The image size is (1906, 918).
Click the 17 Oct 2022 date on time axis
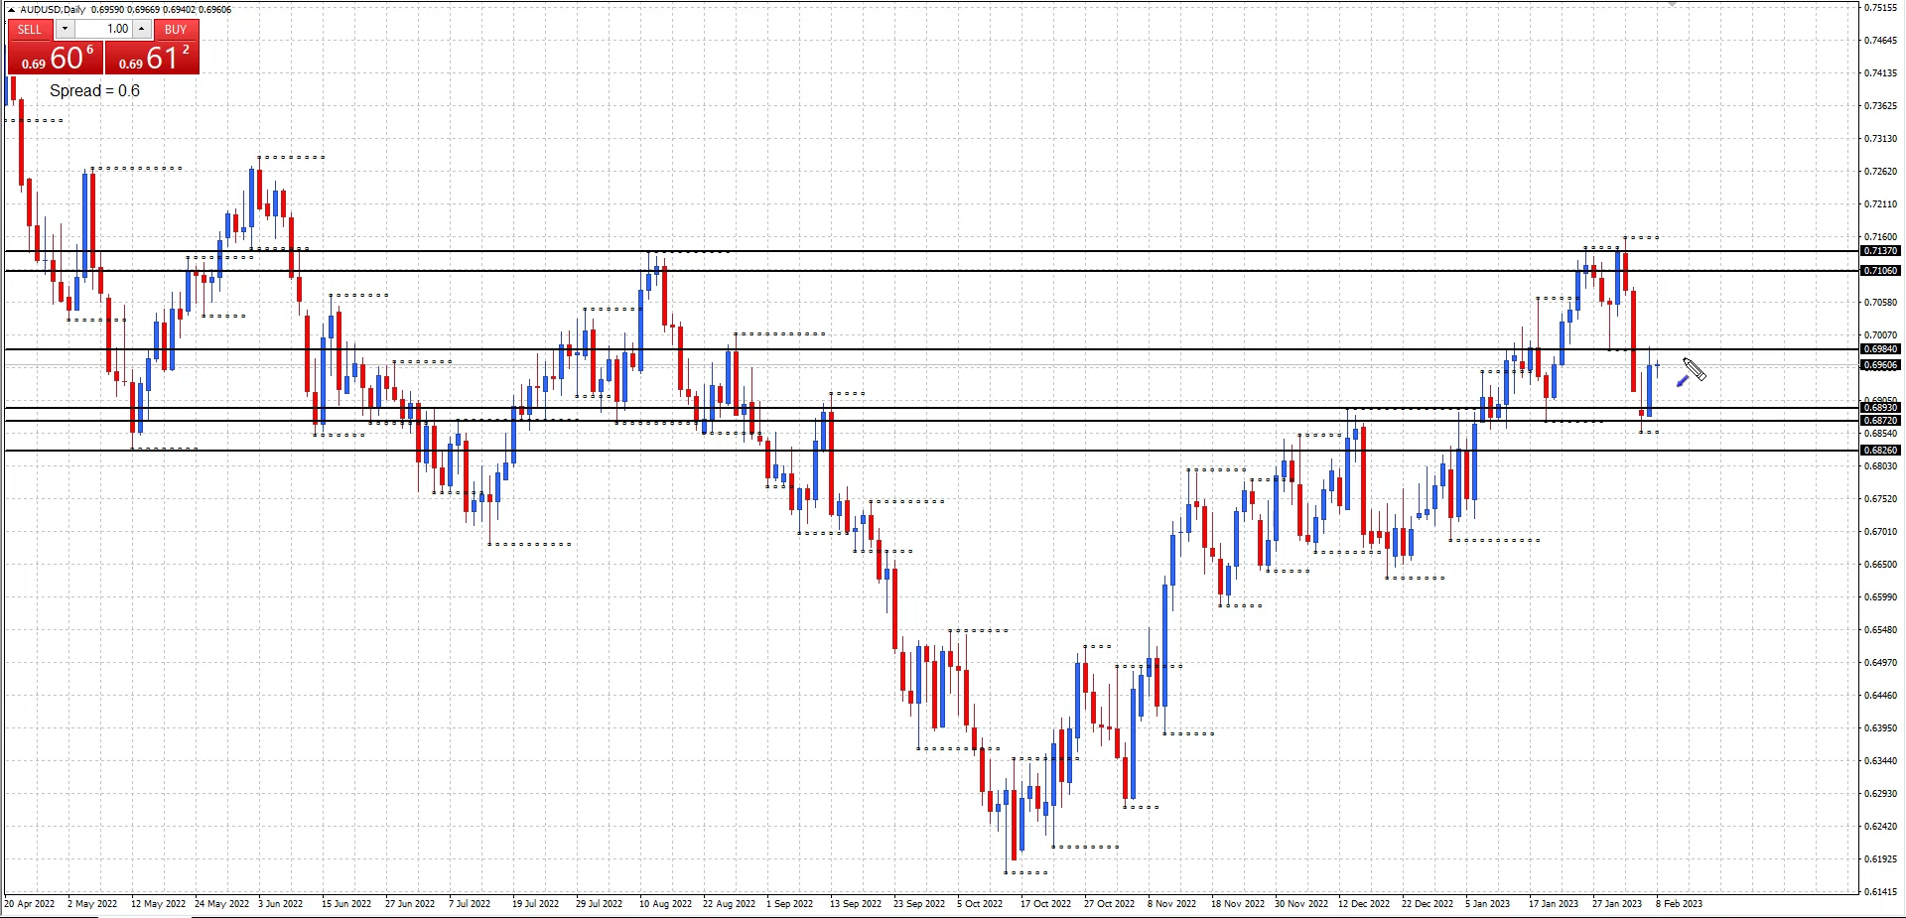tap(1045, 904)
